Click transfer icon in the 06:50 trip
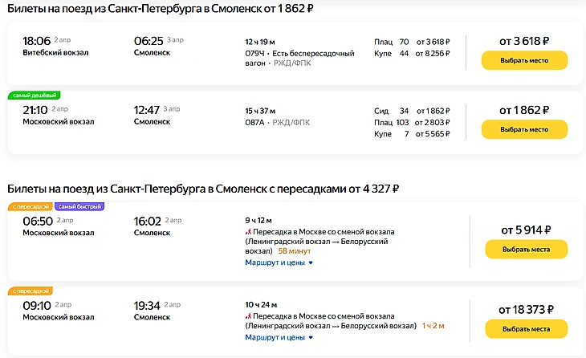Screen dimensions: 586x358 [247, 233]
